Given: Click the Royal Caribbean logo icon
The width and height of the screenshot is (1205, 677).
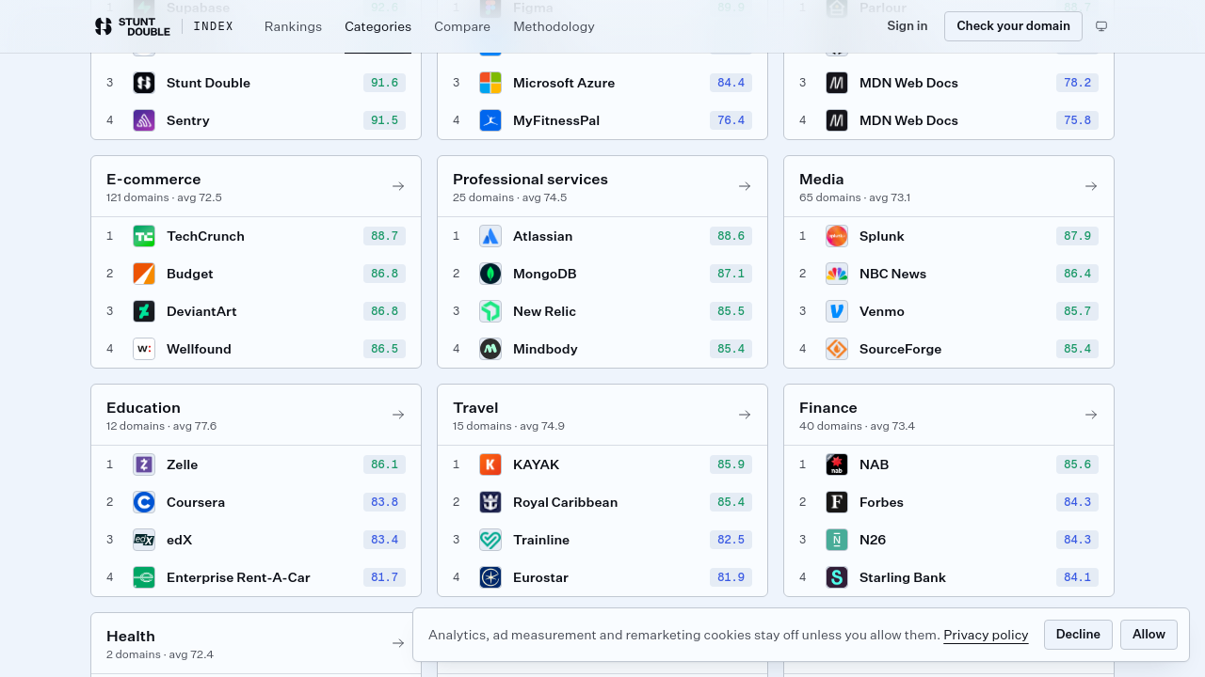Looking at the screenshot, I should click(490, 502).
